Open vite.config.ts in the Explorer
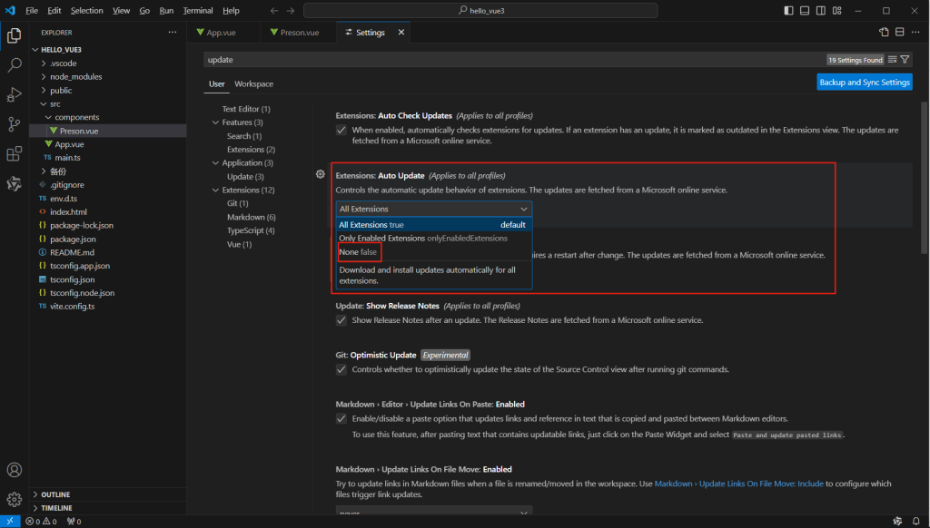 point(108,307)
